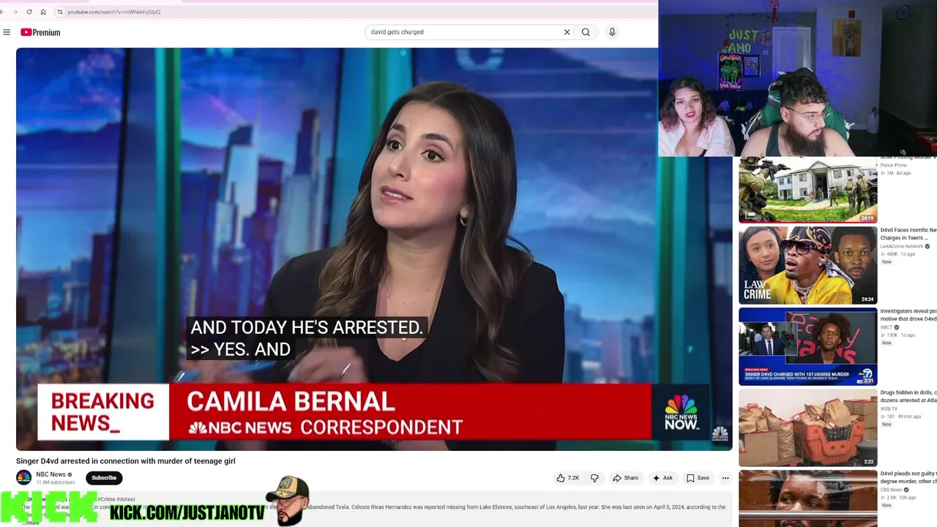Go forward with the browser forward arrow

pyautogui.click(x=15, y=12)
